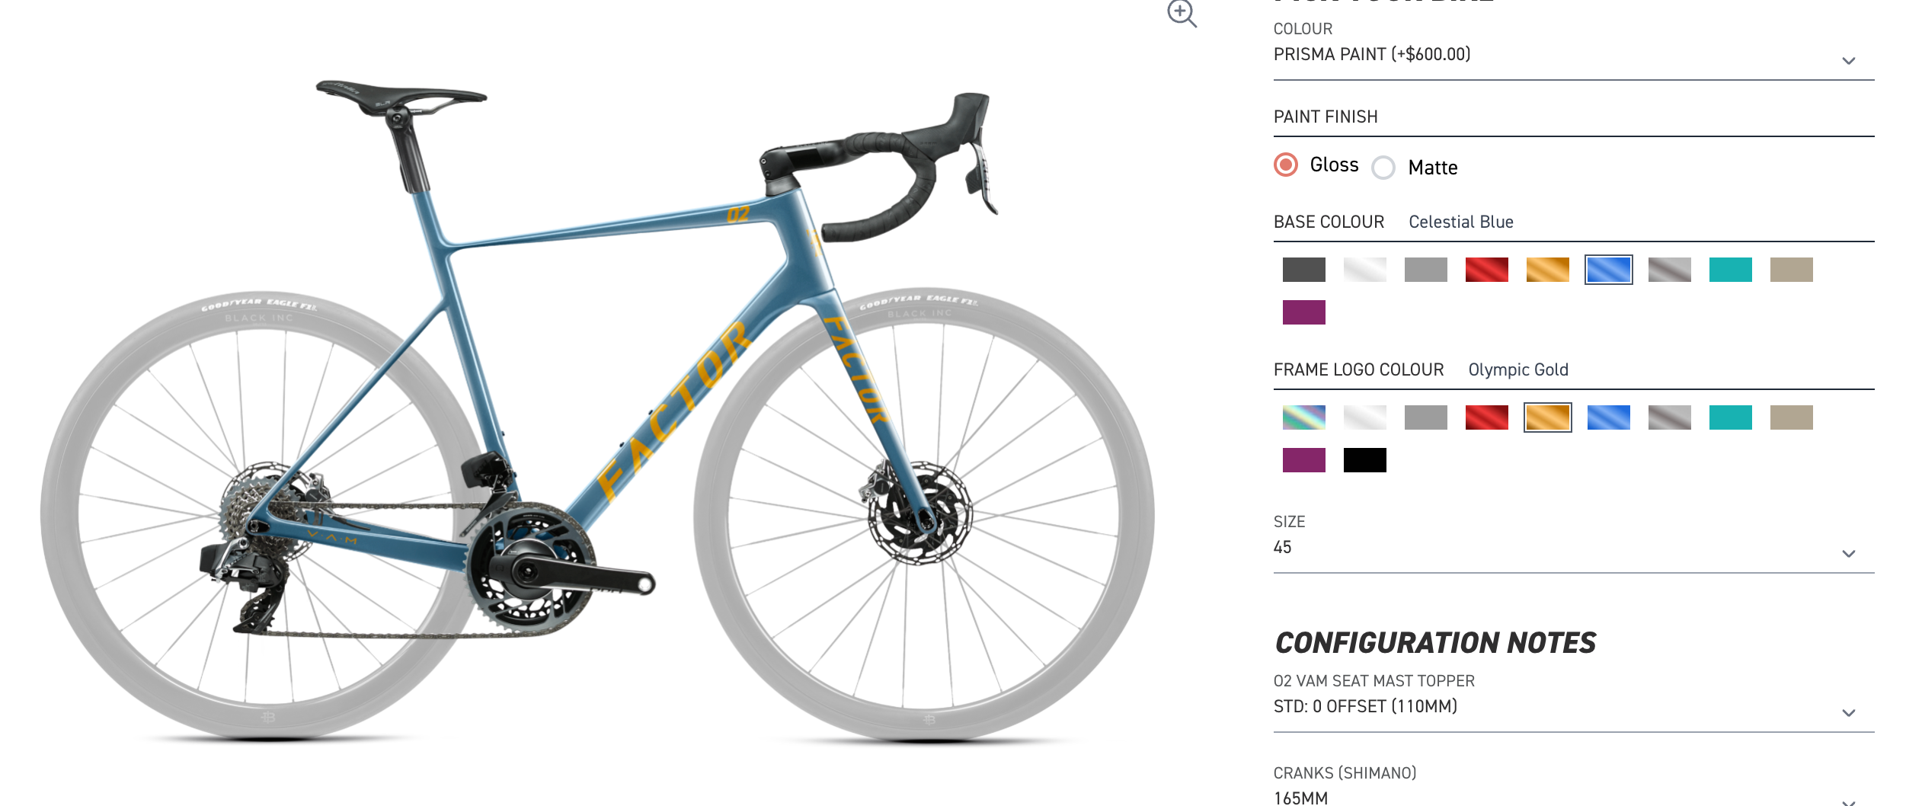Select the iridescent frame logo colour swatch

click(1303, 417)
